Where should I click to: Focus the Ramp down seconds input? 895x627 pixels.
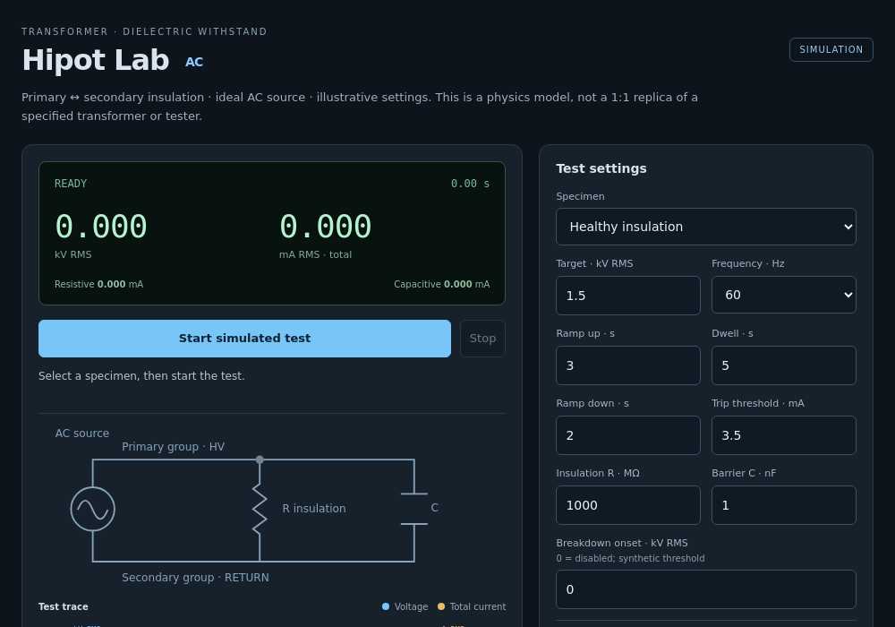[628, 435]
